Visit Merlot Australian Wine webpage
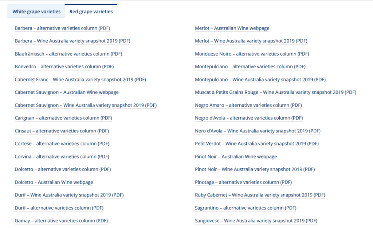 pyautogui.click(x=232, y=28)
